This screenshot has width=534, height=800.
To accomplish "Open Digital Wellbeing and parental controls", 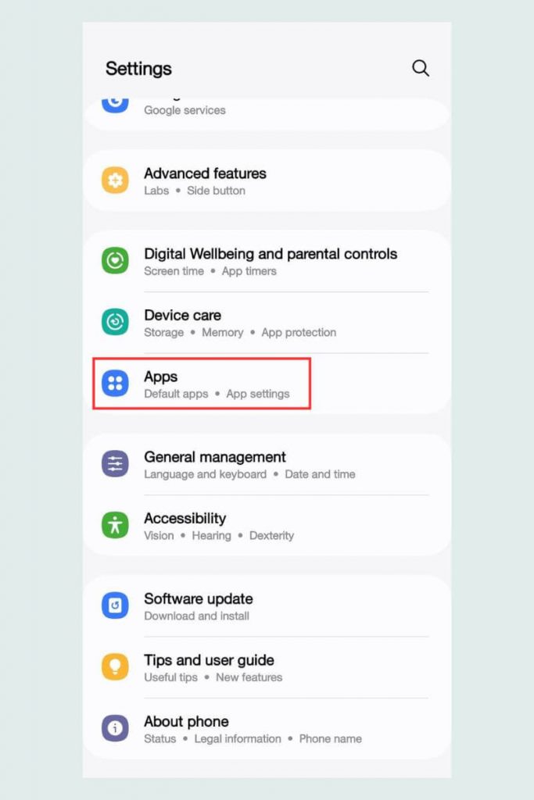I will point(267,261).
